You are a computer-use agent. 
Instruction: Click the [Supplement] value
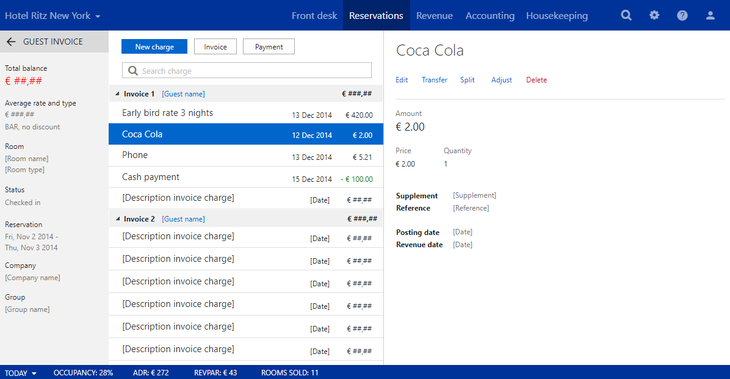[x=474, y=195]
